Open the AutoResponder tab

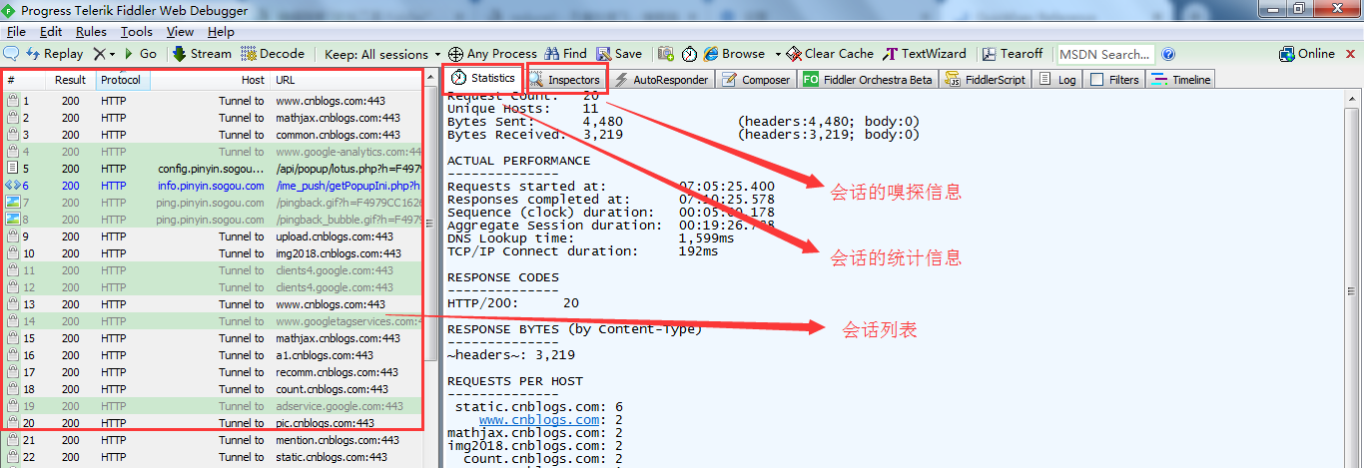click(661, 80)
